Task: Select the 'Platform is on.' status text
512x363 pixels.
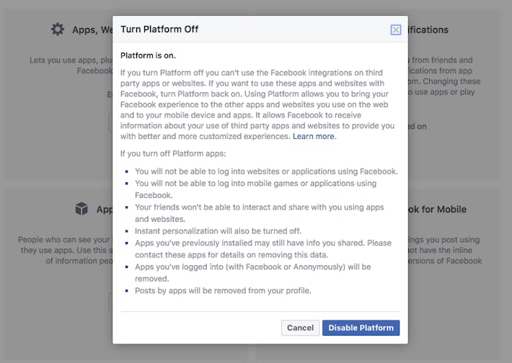Action: [147, 55]
